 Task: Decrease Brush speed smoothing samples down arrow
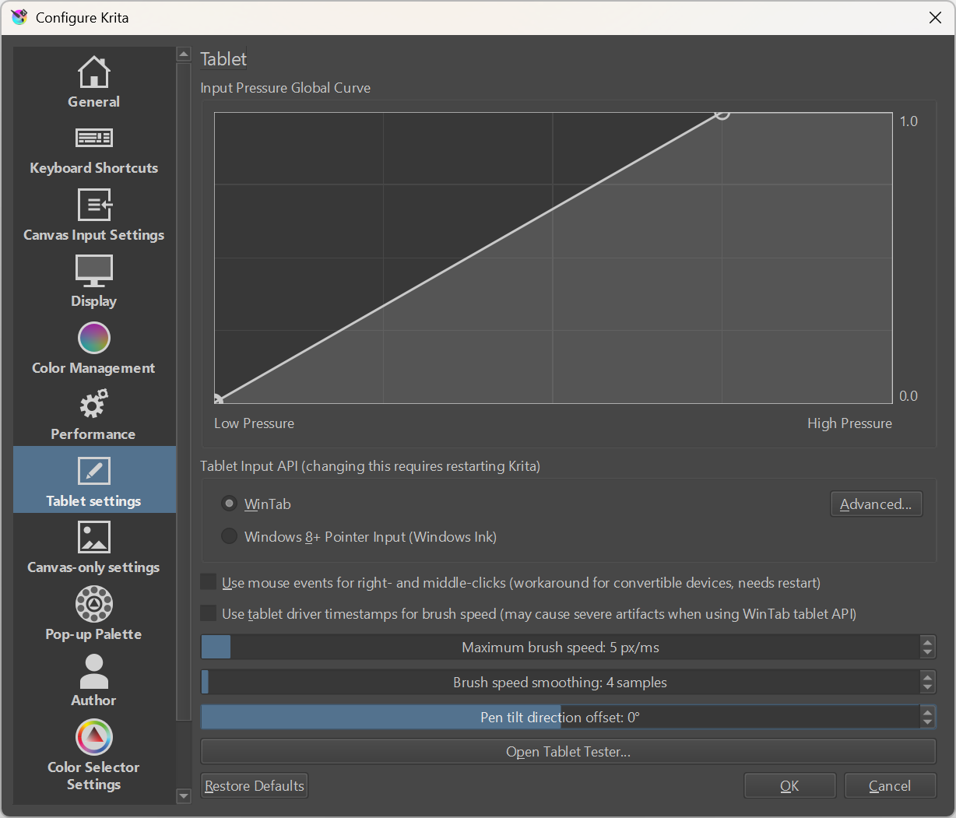[927, 688]
